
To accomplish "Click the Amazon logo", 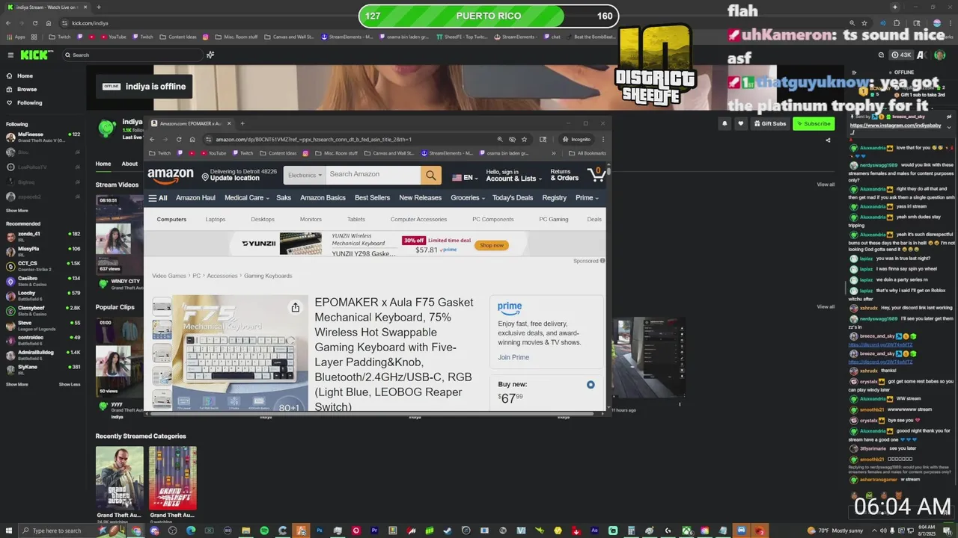I will tap(171, 176).
